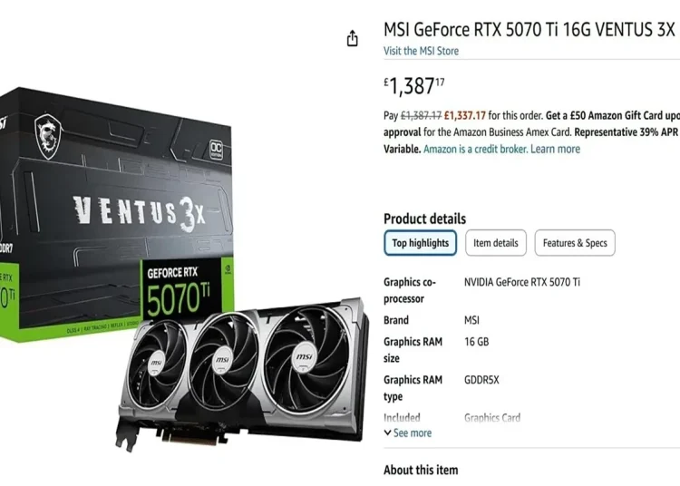The height and width of the screenshot is (486, 680).
Task: Click the Learn more link
Action: pyautogui.click(x=555, y=149)
